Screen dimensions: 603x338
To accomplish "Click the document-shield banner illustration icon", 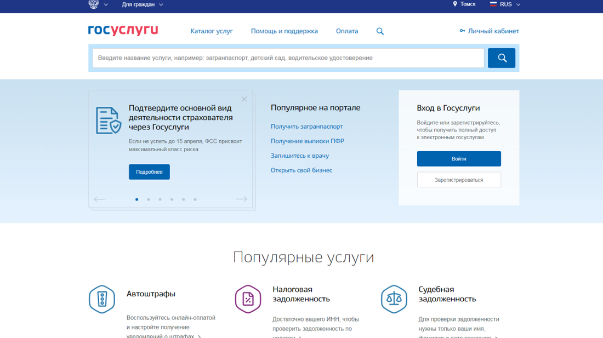I will tap(110, 119).
